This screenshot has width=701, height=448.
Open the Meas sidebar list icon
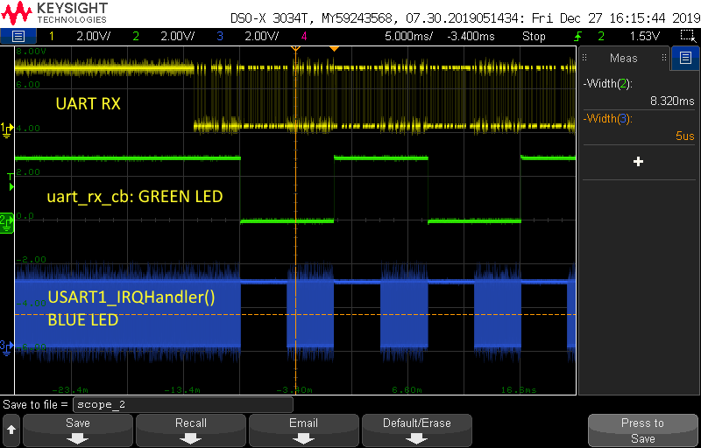685,57
